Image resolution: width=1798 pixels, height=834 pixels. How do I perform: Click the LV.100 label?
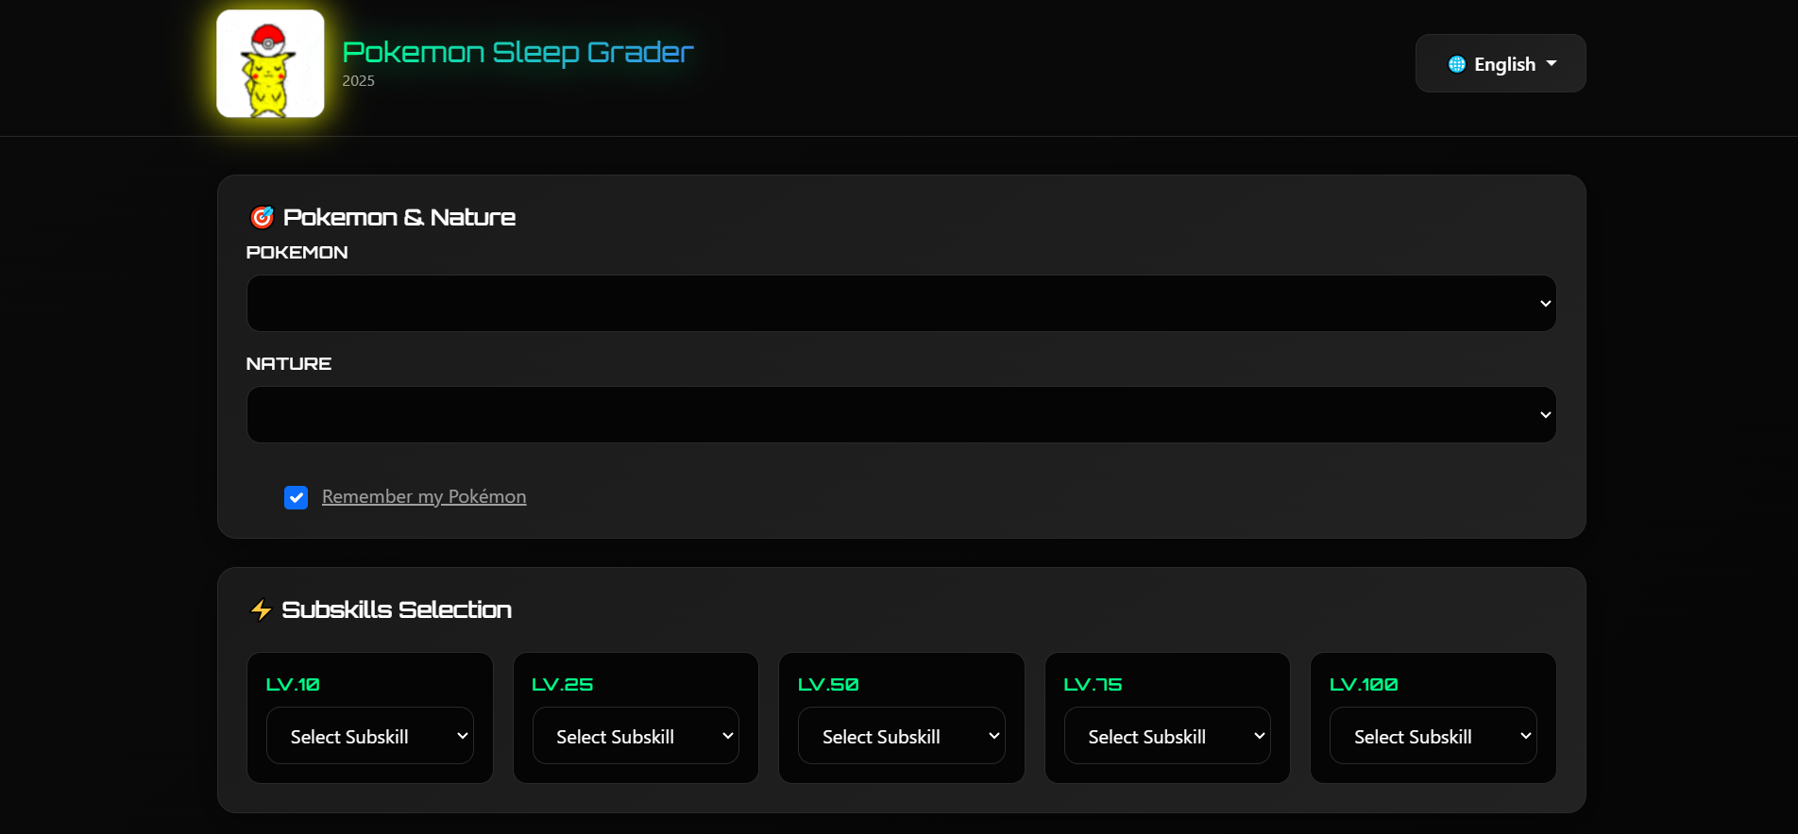click(x=1364, y=684)
